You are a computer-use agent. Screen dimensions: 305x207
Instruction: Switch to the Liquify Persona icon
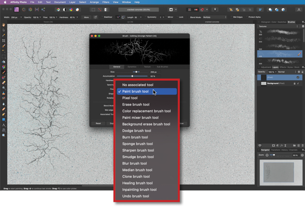pos(24,9)
